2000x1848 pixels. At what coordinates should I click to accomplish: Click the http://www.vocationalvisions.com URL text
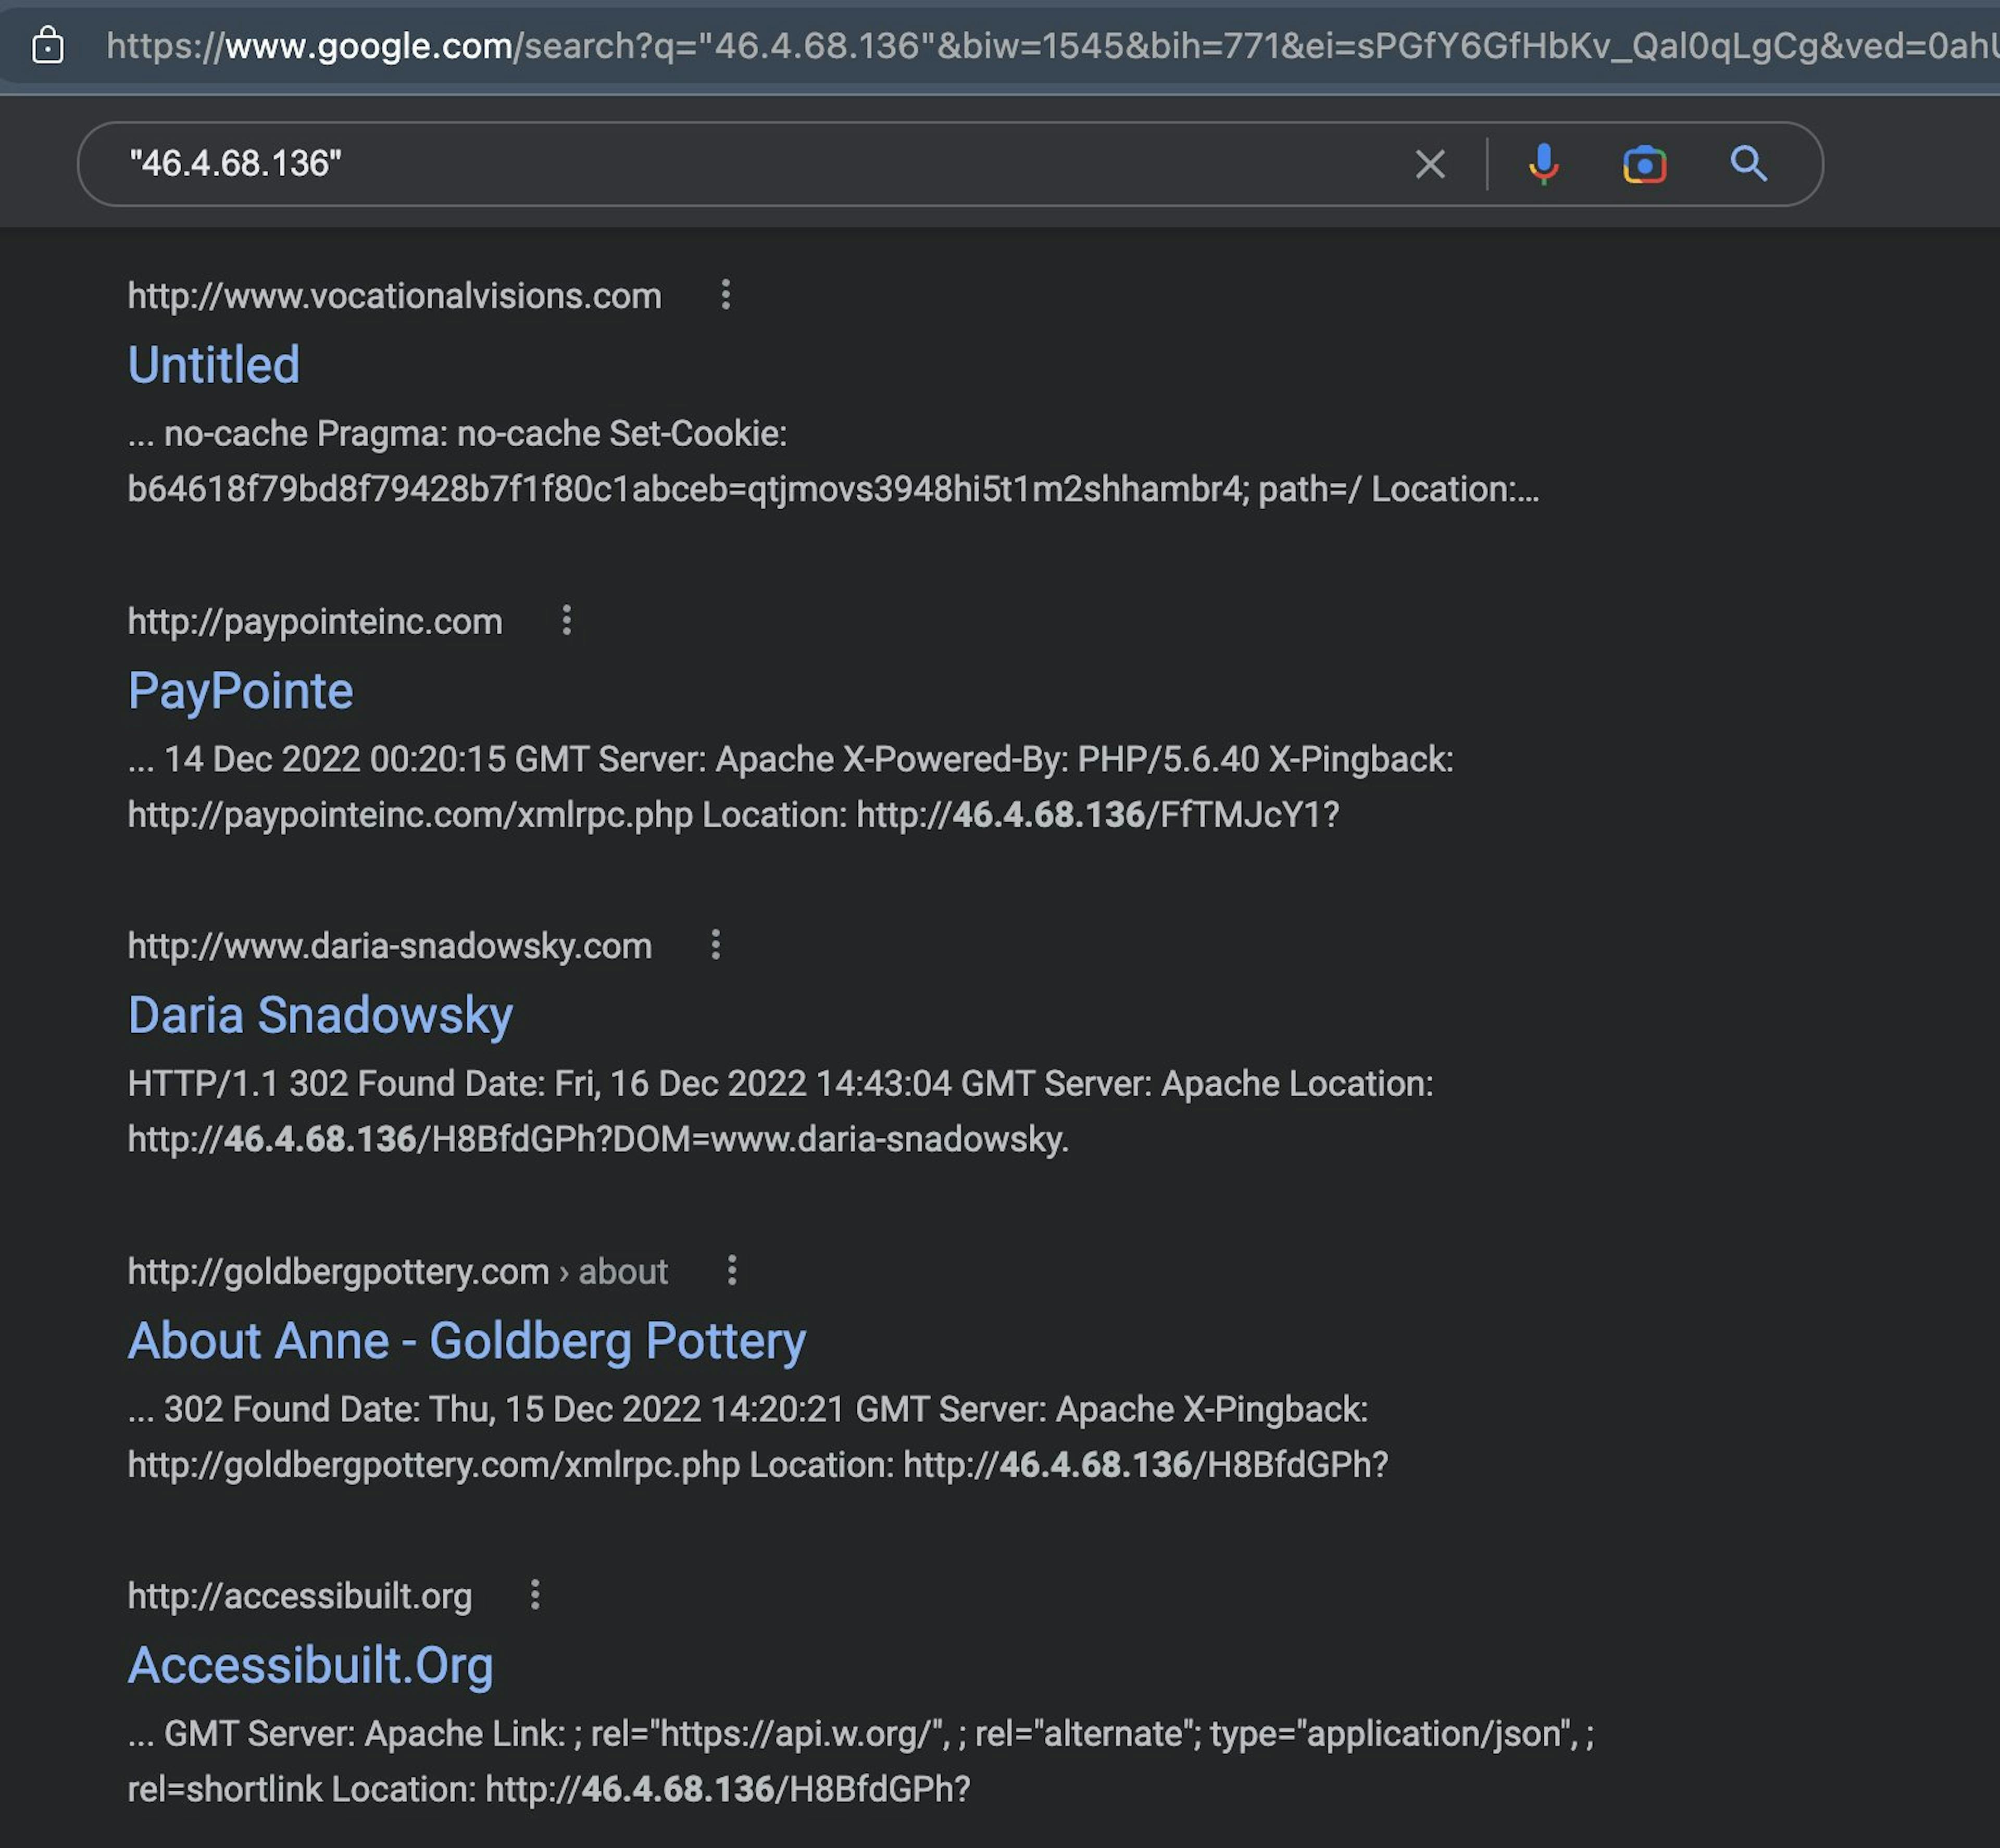(x=395, y=296)
